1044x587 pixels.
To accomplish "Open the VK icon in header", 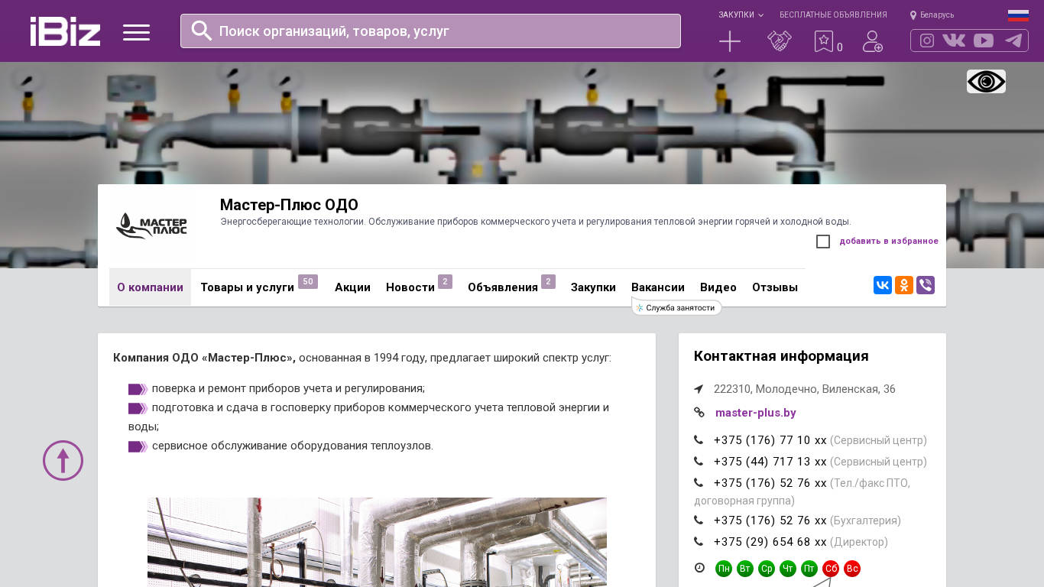I will click(x=954, y=41).
